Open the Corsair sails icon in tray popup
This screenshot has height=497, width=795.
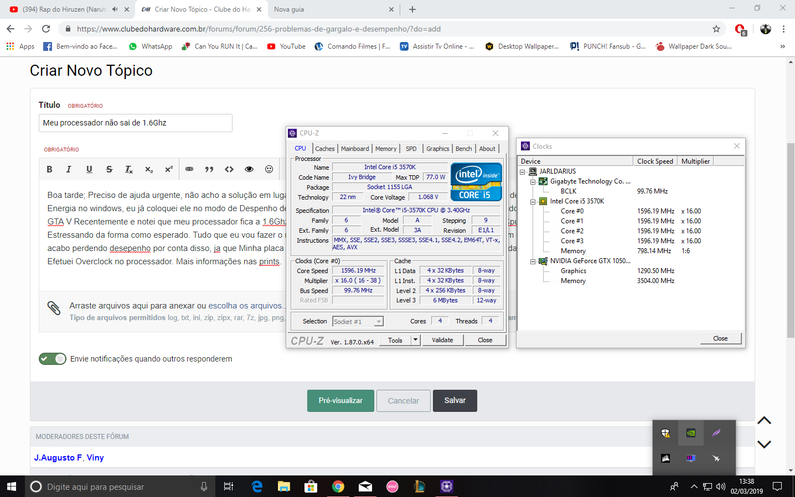click(x=665, y=458)
